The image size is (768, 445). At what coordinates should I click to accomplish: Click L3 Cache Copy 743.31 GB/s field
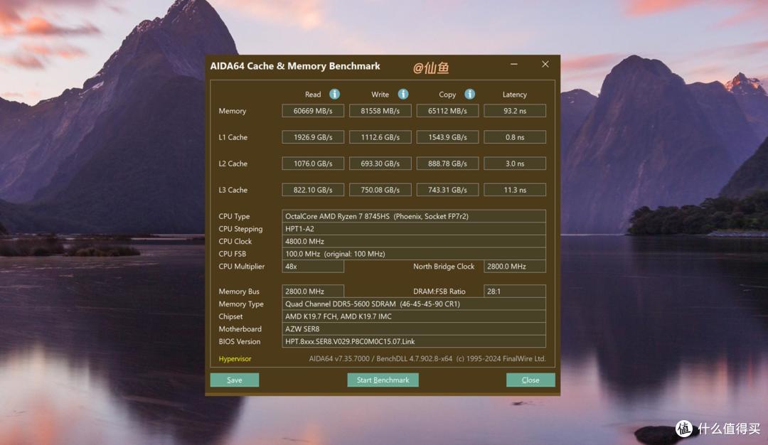(x=448, y=190)
